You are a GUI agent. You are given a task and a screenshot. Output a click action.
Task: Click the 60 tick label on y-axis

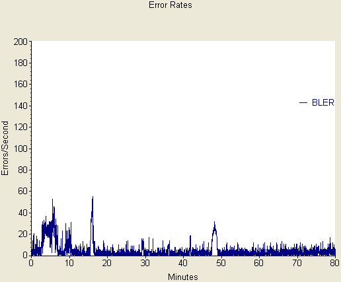[22, 192]
